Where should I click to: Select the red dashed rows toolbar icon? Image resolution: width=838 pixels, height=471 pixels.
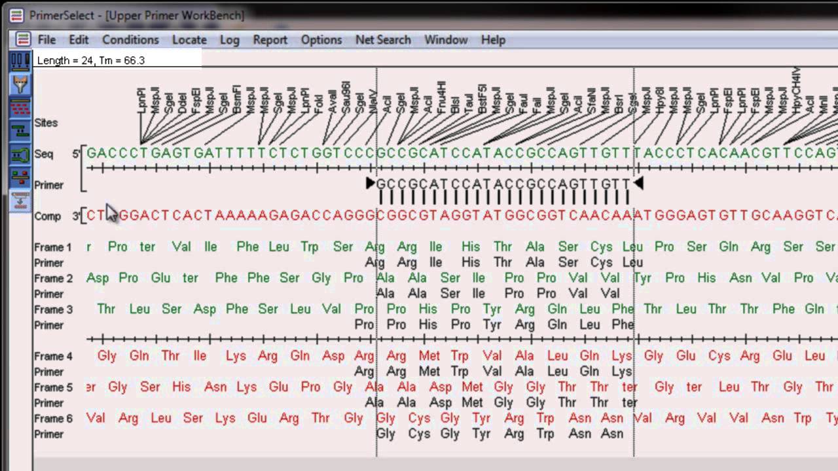click(20, 108)
